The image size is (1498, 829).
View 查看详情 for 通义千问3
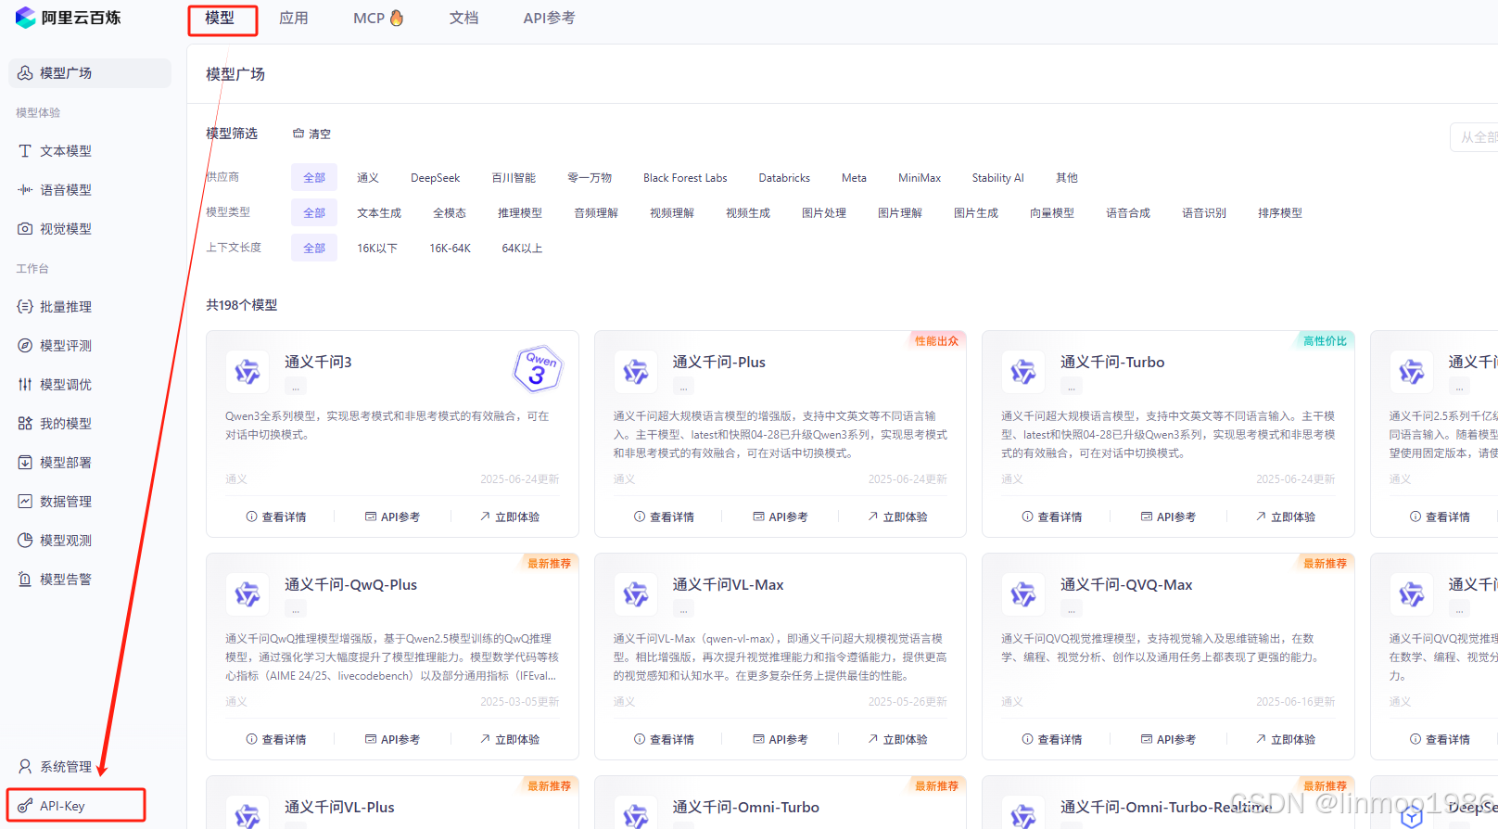point(276,517)
